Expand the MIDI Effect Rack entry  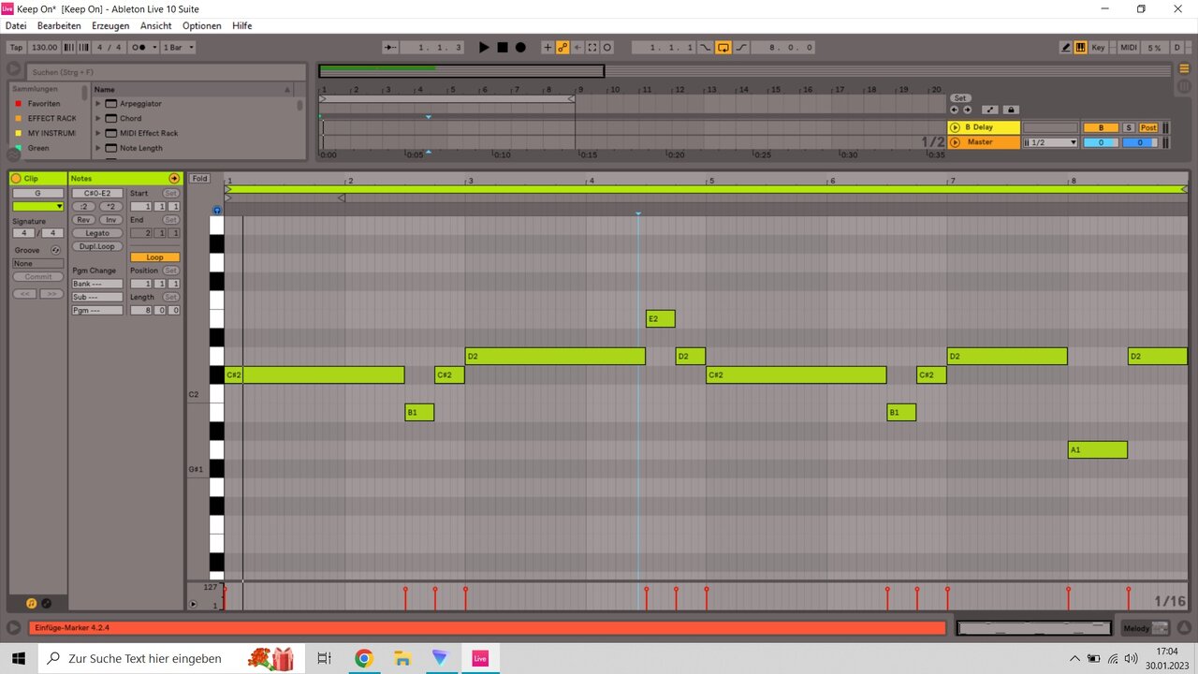(98, 133)
